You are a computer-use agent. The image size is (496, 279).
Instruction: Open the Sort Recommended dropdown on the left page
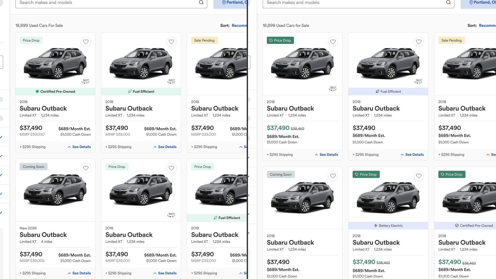(x=239, y=26)
